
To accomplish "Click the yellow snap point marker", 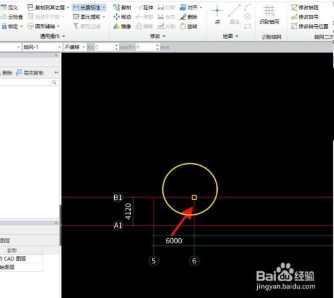I will (x=194, y=197).
